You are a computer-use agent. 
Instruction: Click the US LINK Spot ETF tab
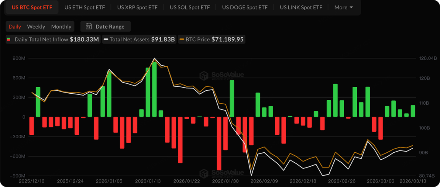301,7
